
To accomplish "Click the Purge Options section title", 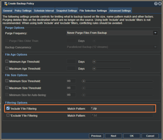I will click(14, 28).
